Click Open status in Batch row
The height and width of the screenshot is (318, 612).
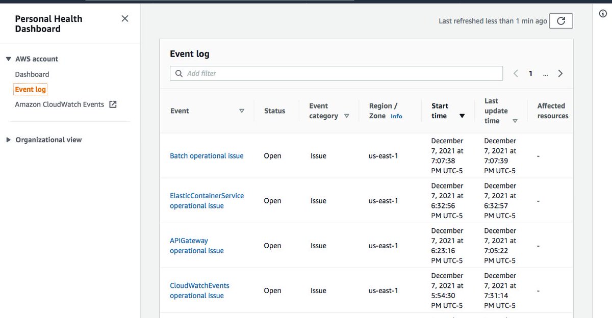[272, 156]
